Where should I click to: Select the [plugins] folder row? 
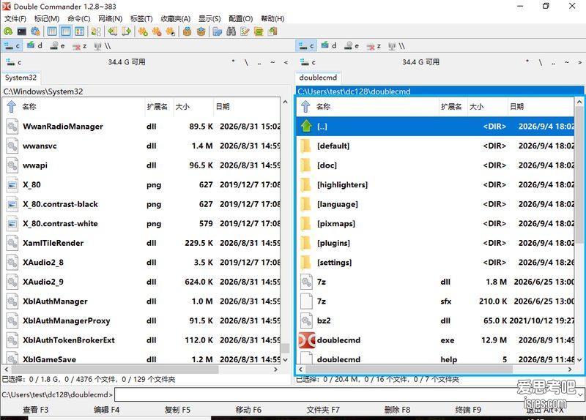435,243
